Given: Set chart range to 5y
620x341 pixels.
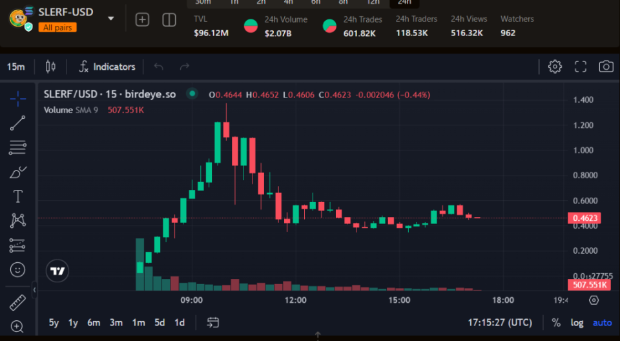Looking at the screenshot, I should pos(54,323).
